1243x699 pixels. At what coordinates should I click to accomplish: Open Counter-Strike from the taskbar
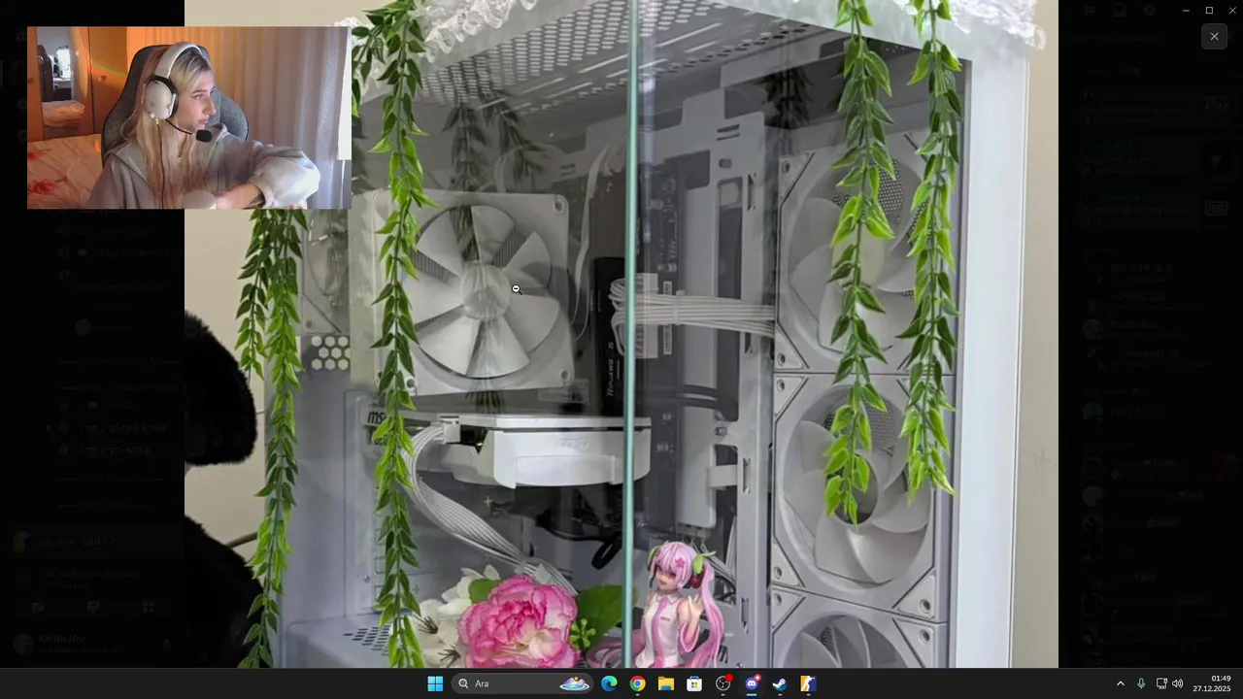[x=808, y=683]
